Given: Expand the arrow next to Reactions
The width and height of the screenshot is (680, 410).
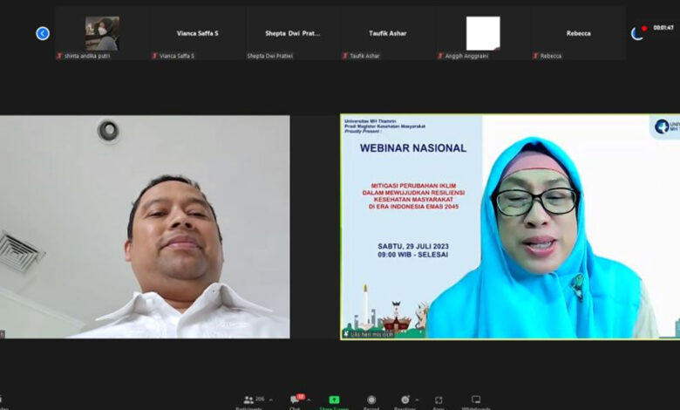Looking at the screenshot, I should point(417,400).
